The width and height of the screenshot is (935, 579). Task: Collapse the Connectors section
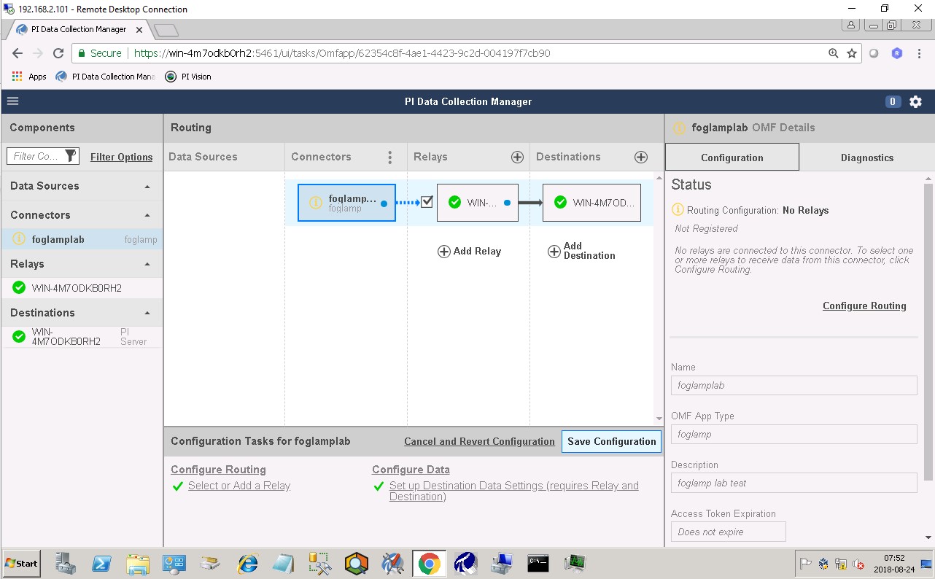click(x=147, y=216)
